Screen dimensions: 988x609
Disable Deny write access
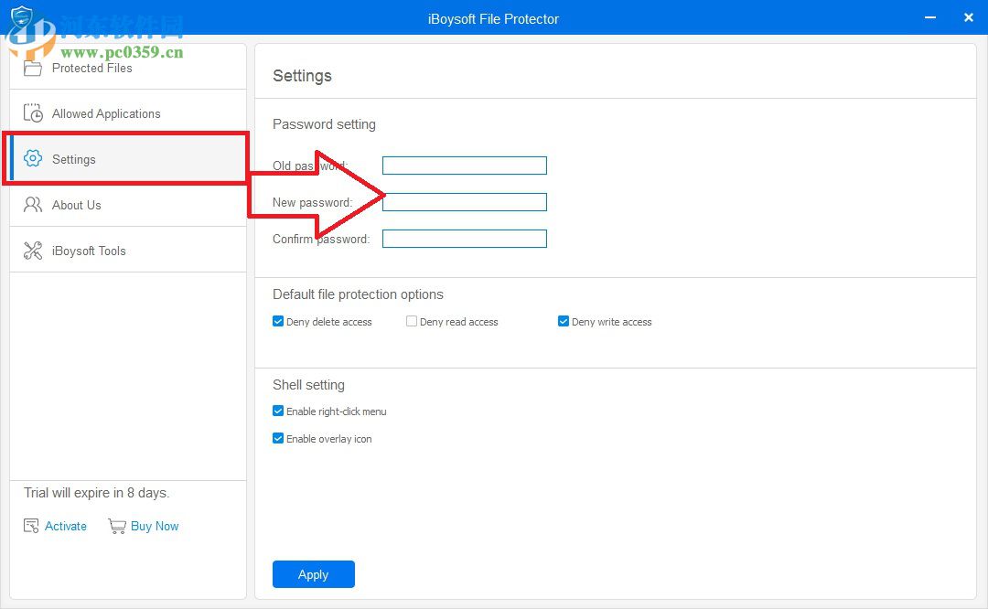(x=564, y=321)
